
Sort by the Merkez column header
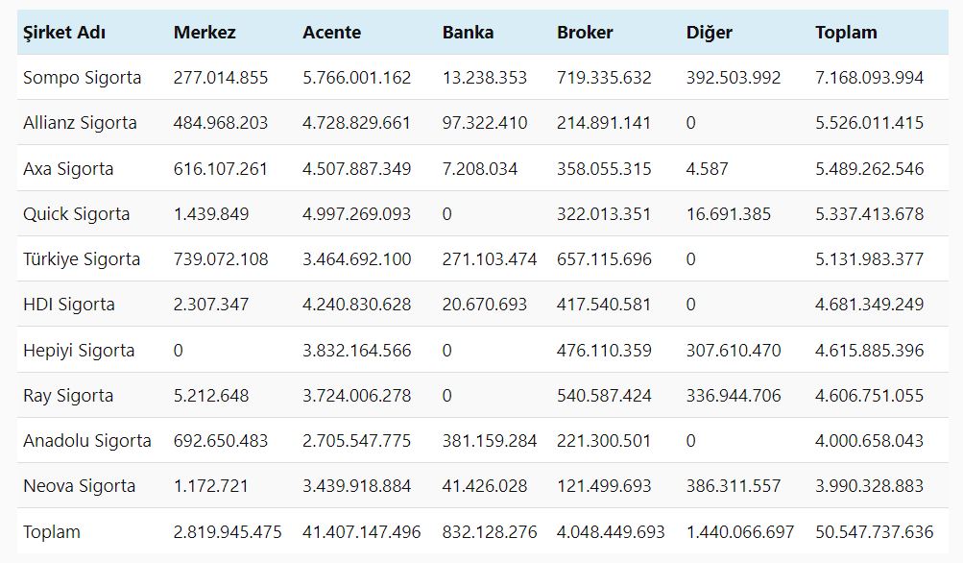pos(205,33)
